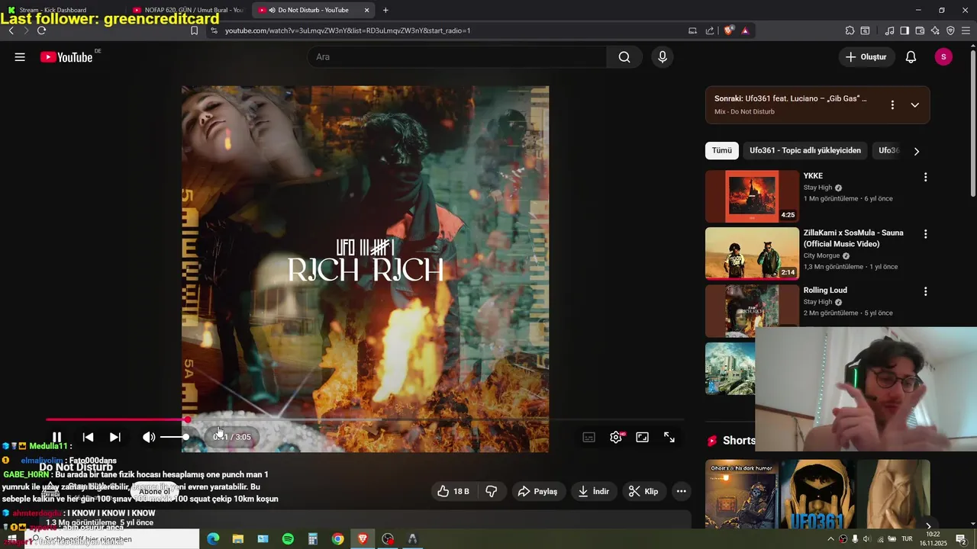
Task: Open more actions beside Klip
Action: pyautogui.click(x=682, y=491)
